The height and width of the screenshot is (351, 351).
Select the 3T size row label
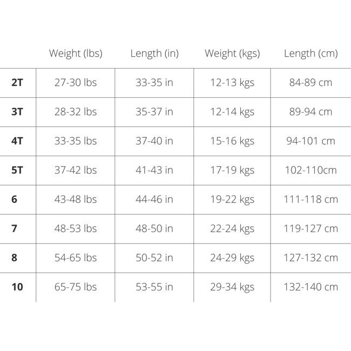click(x=17, y=112)
